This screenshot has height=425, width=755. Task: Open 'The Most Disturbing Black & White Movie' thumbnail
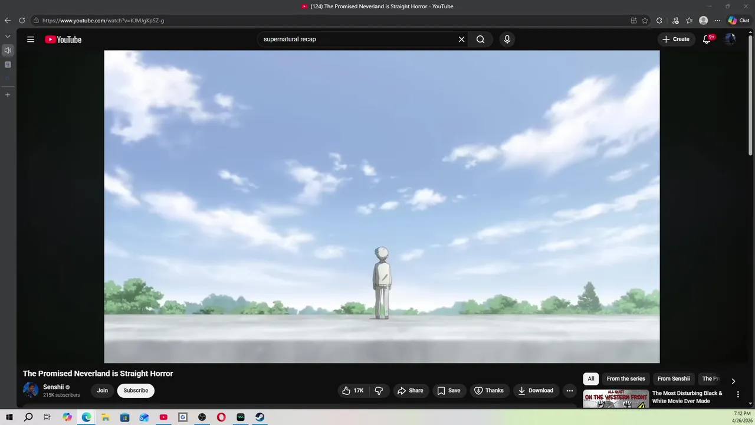pyautogui.click(x=616, y=398)
